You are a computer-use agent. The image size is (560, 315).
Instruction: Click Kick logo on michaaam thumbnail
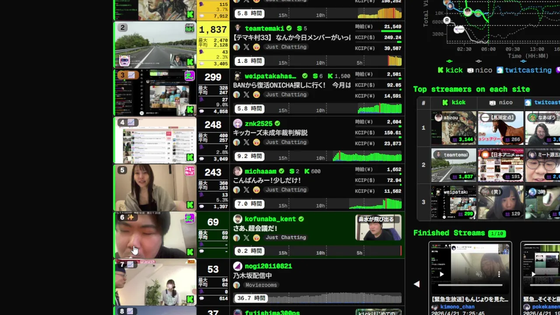[x=190, y=205]
